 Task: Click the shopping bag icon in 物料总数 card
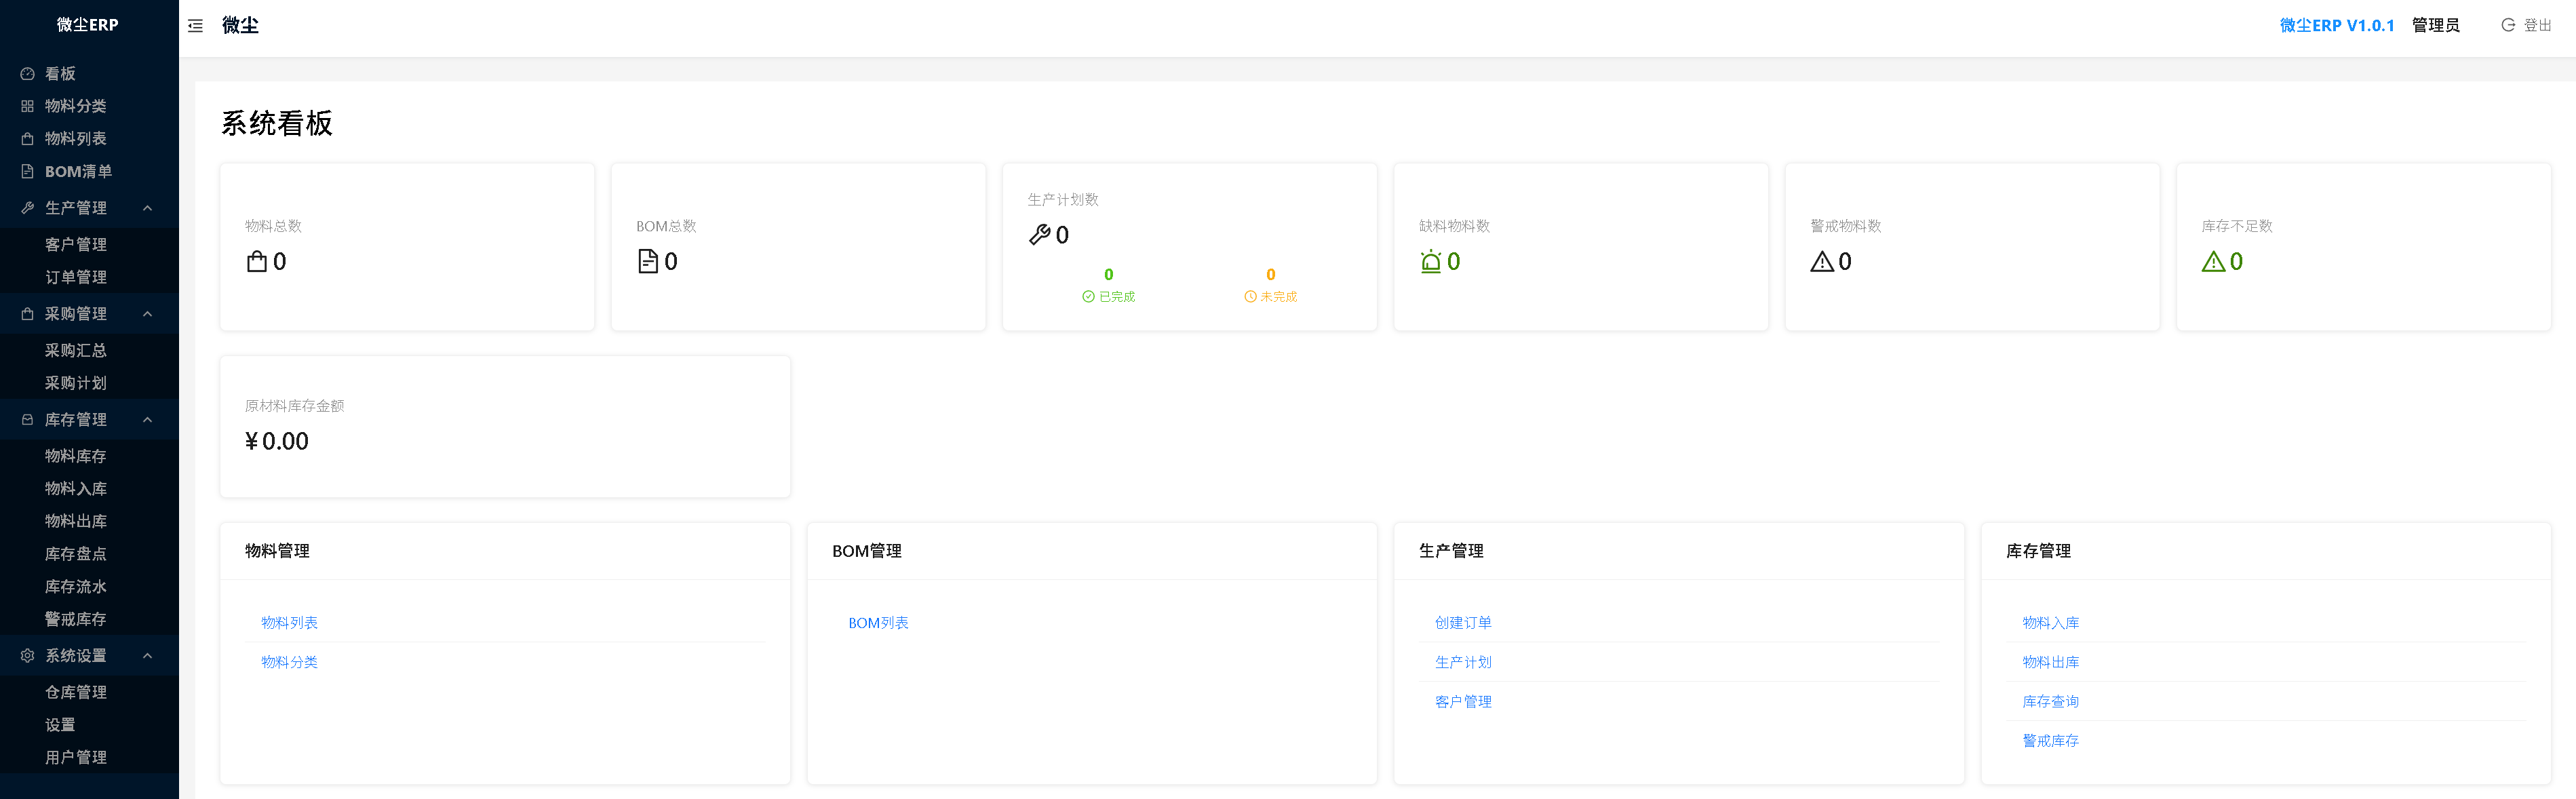click(257, 261)
